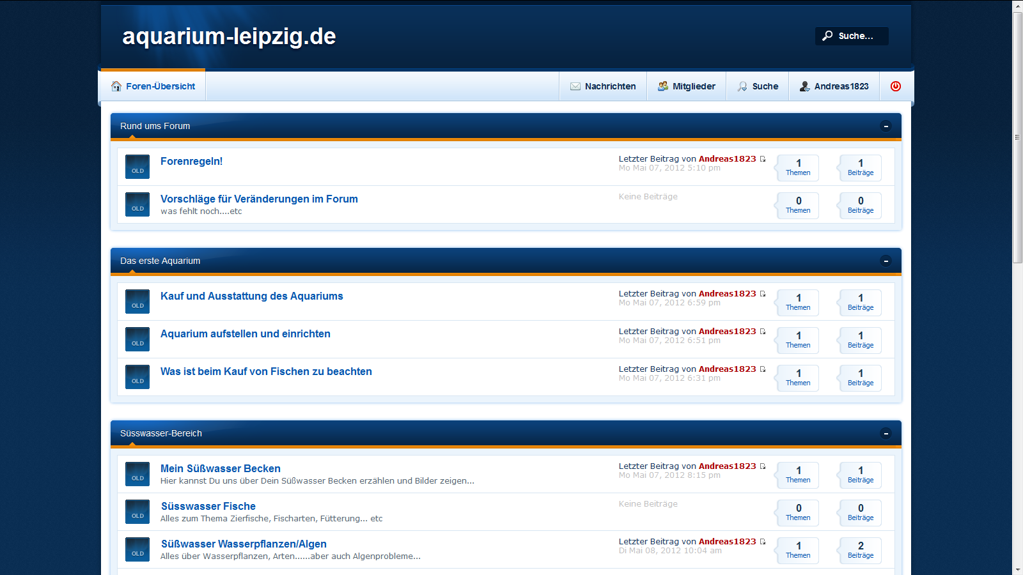The height and width of the screenshot is (575, 1023).
Task: Open the Süsswasser Fische forum
Action: [208, 507]
